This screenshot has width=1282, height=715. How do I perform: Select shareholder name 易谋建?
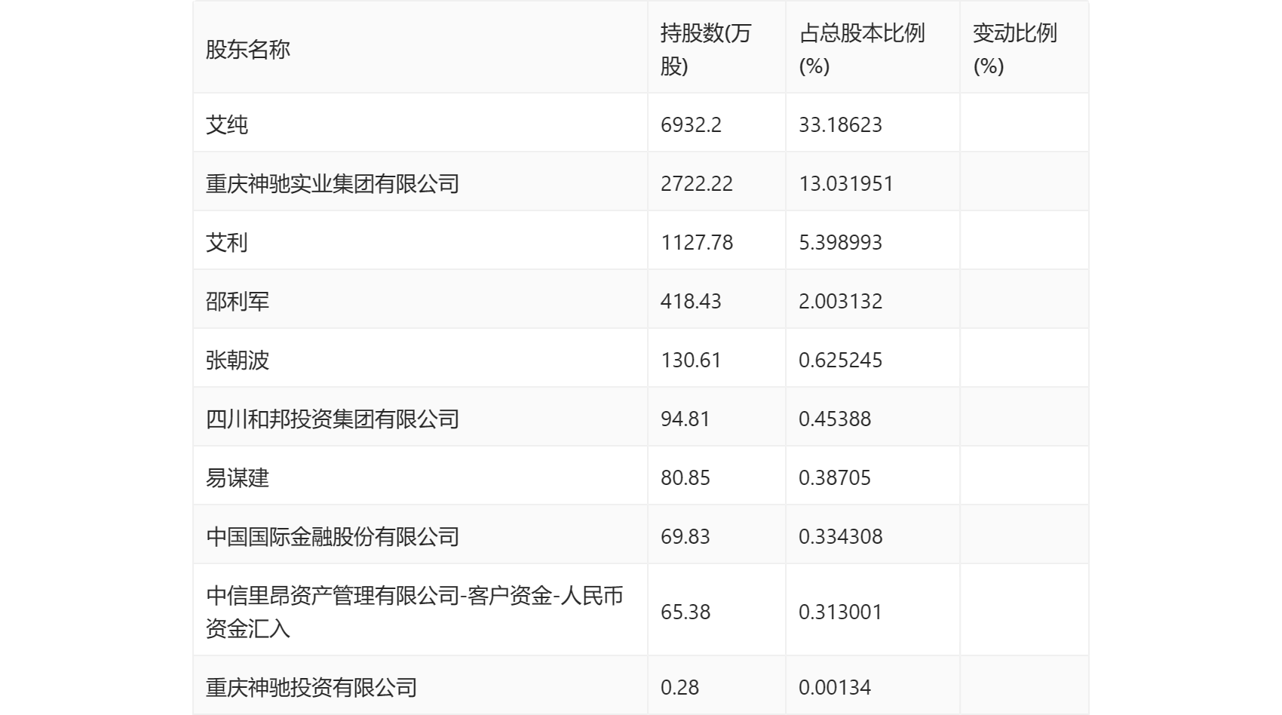click(238, 477)
